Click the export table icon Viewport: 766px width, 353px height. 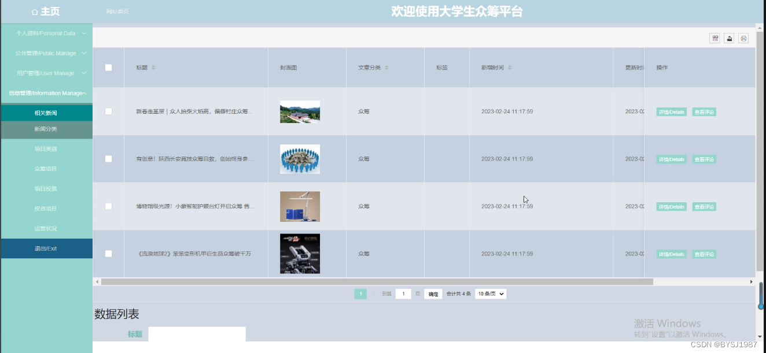click(730, 38)
